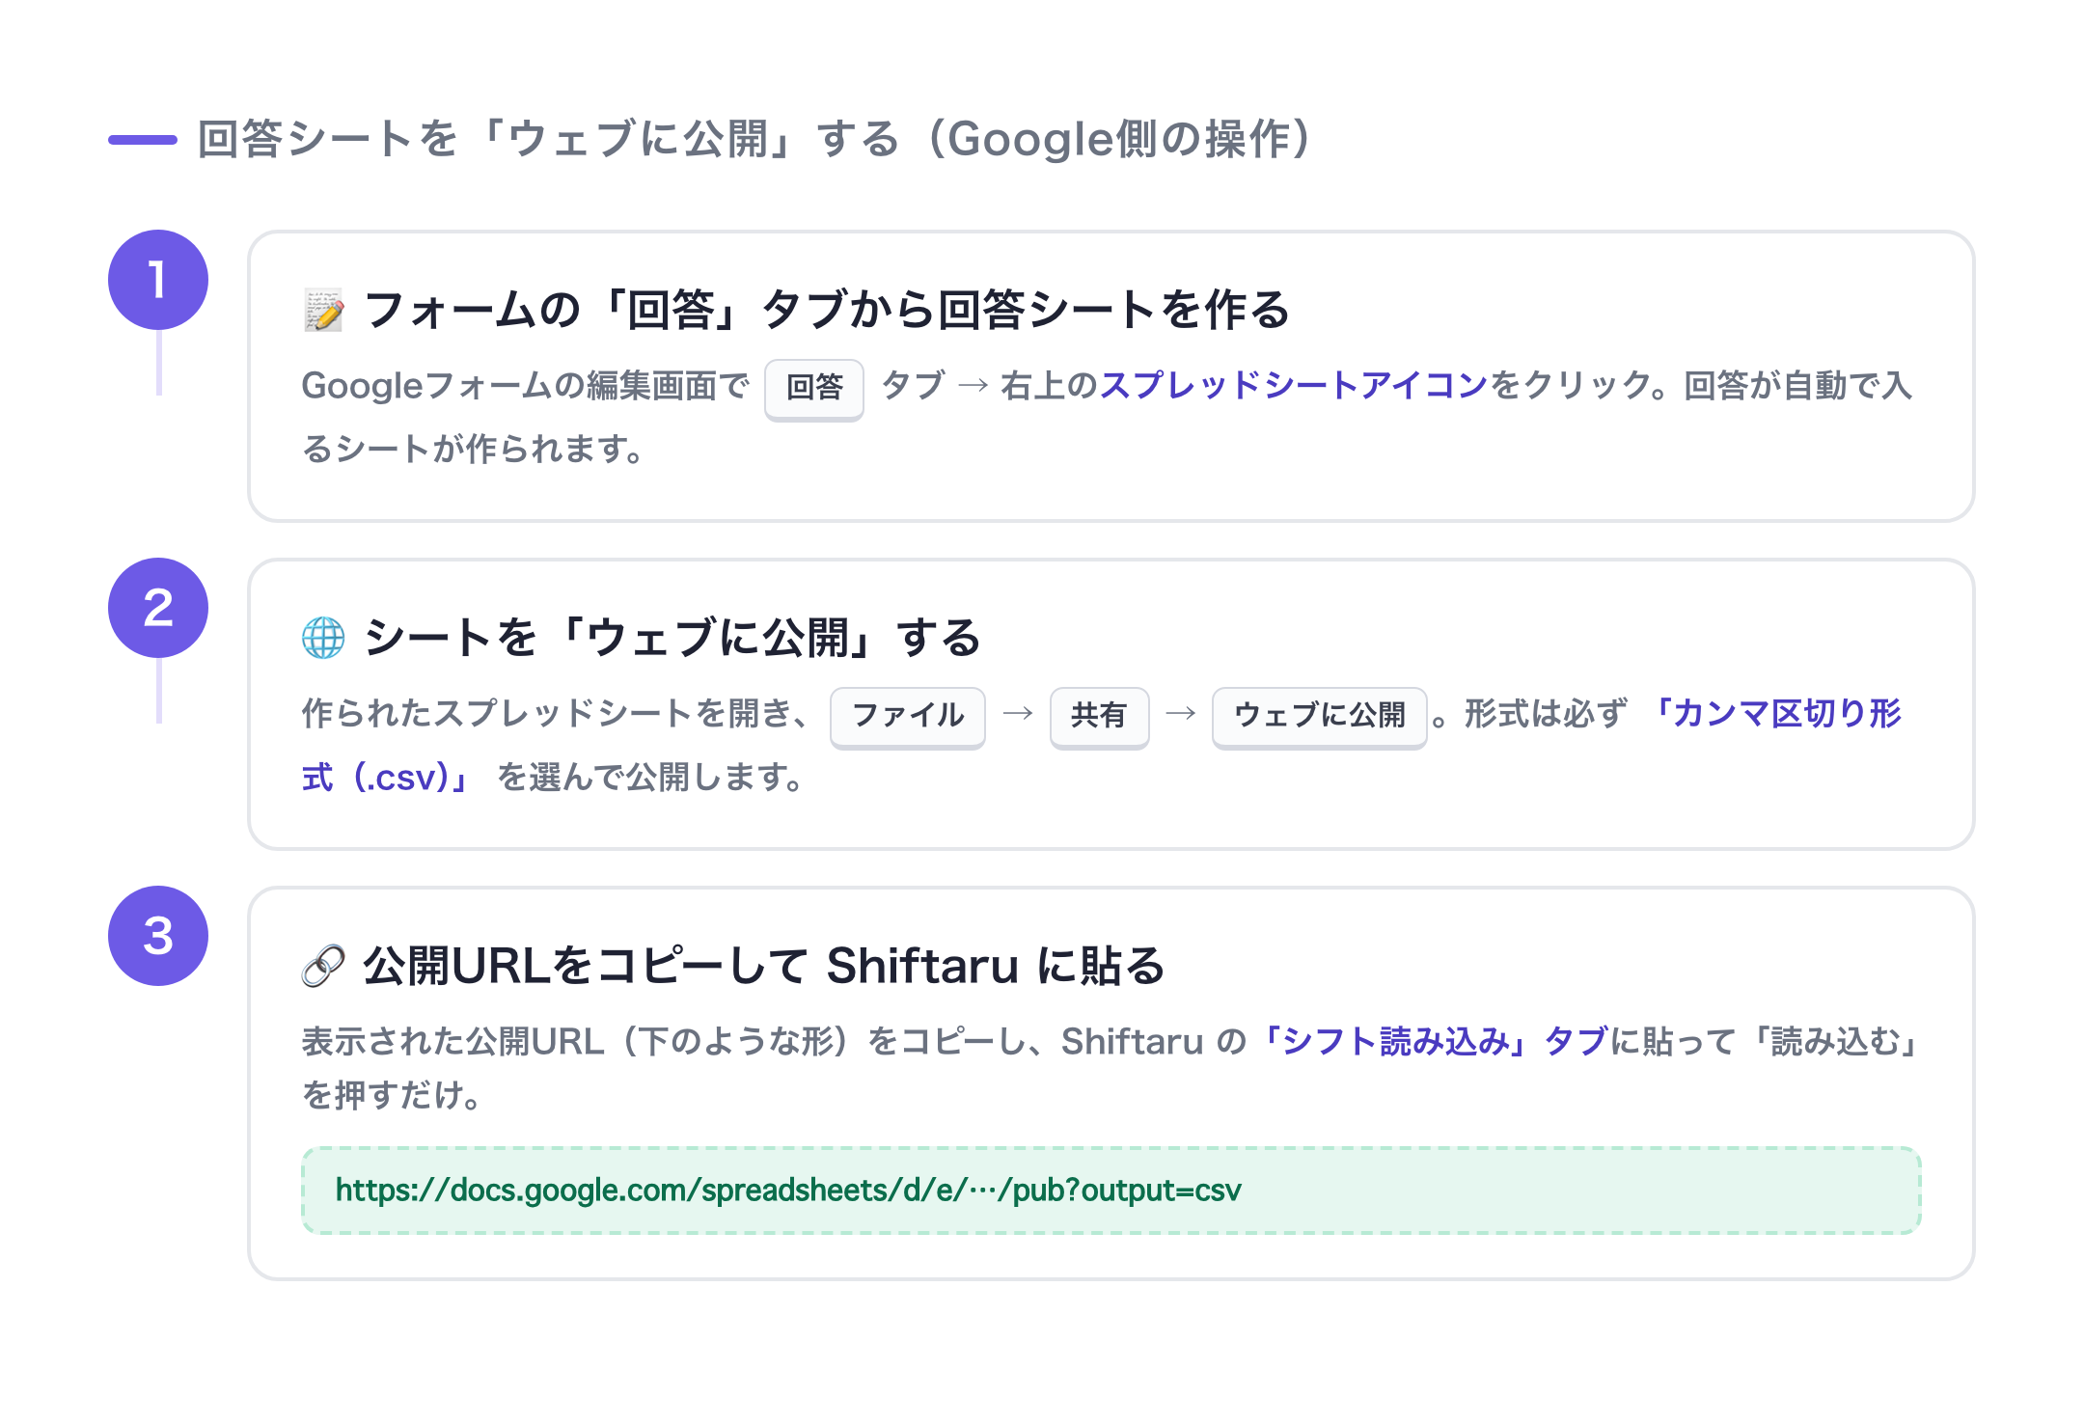Click the 回答 key badge

coord(814,389)
